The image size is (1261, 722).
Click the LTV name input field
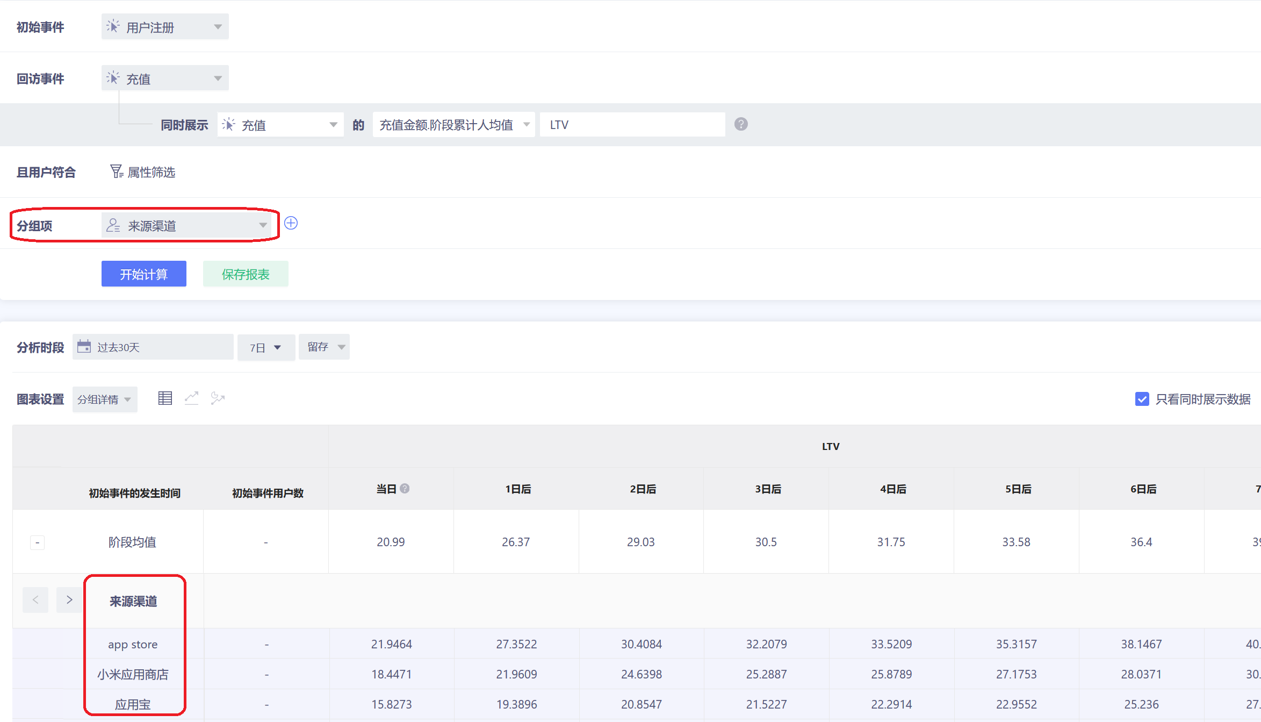tap(632, 125)
